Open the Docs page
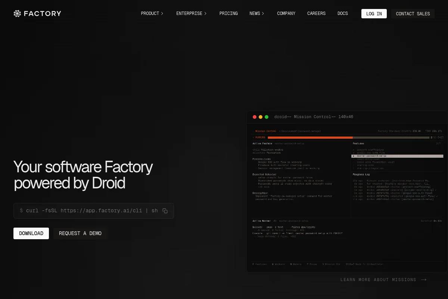Screen dimensions: 448x299 coord(343,13)
